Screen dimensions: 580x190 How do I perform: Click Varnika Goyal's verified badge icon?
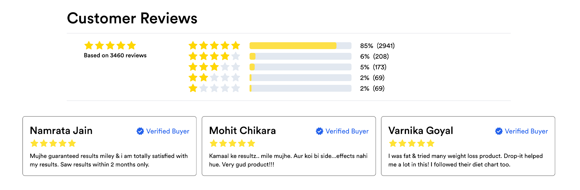(499, 131)
